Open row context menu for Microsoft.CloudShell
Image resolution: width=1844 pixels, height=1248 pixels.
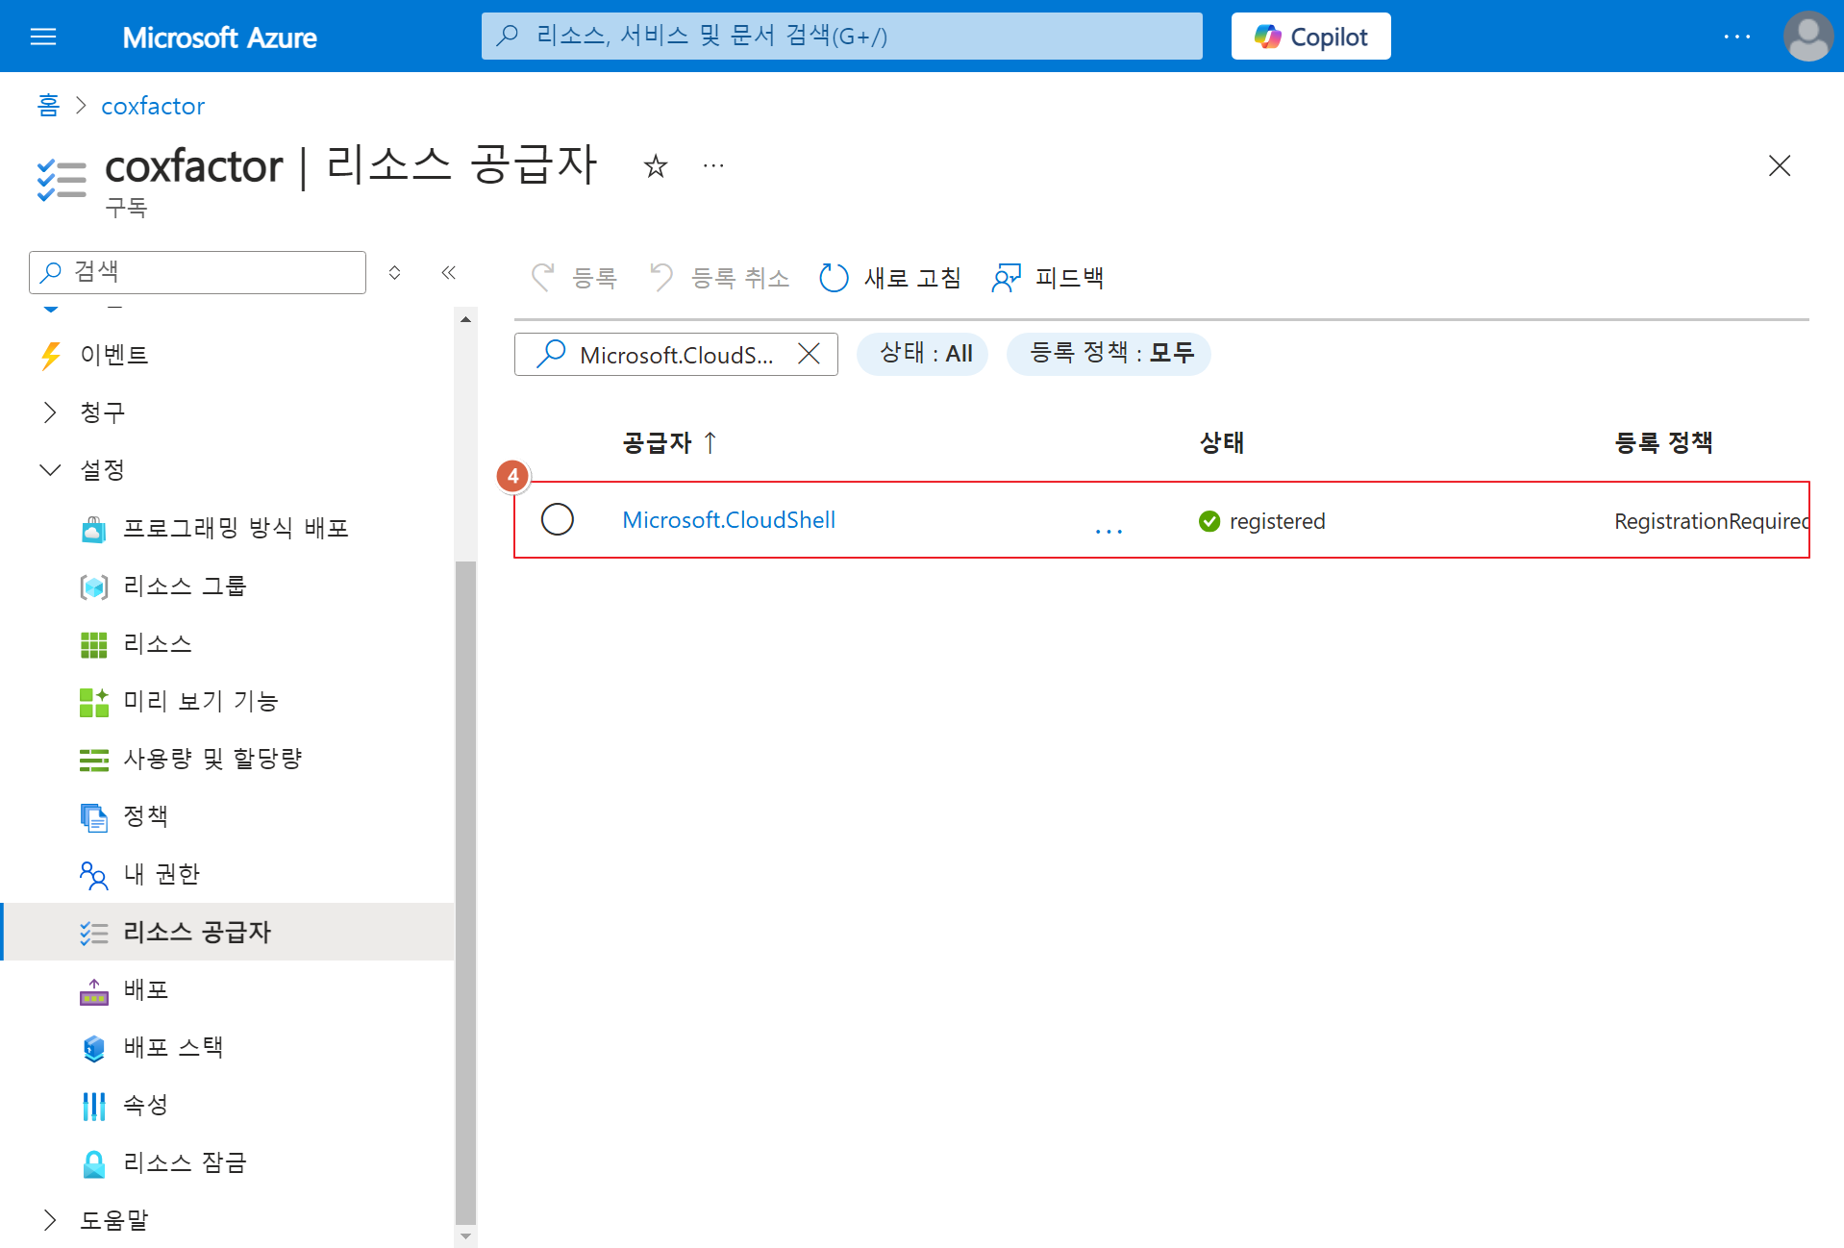1109,530
